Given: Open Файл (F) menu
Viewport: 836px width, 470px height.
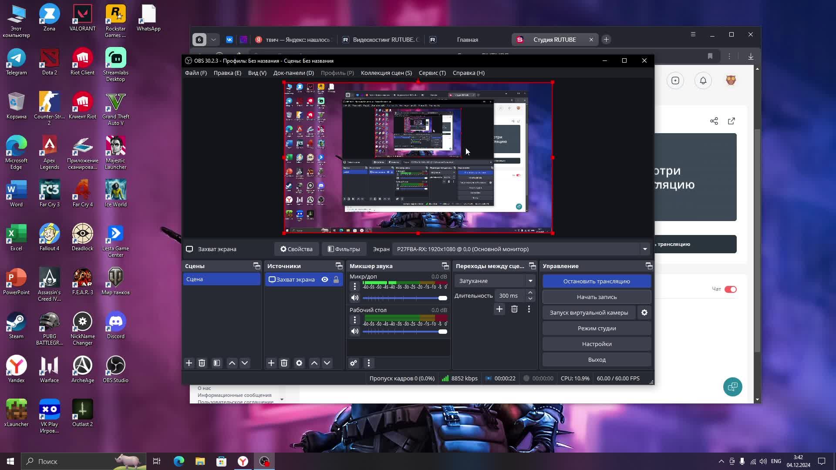Looking at the screenshot, I should pyautogui.click(x=196, y=73).
